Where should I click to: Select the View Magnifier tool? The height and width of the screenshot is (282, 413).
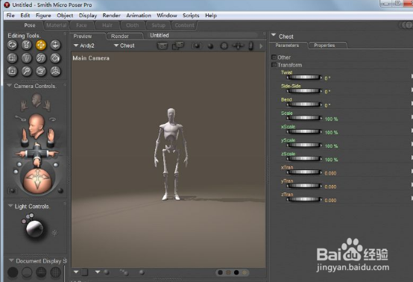pos(26,71)
